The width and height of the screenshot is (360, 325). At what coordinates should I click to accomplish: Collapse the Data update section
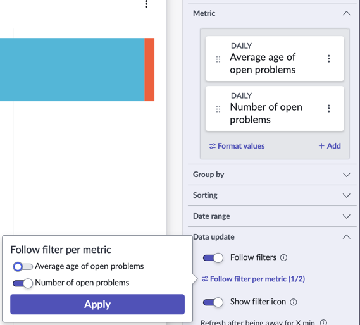(x=347, y=237)
